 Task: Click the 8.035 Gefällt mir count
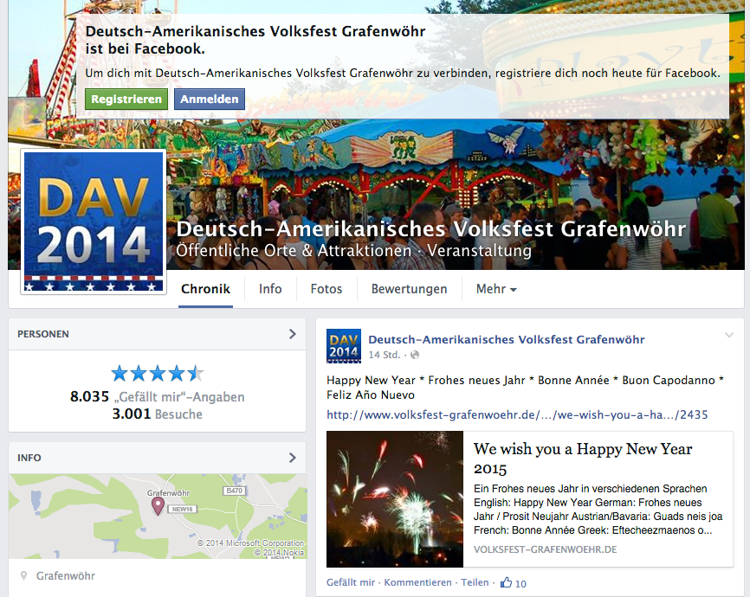(158, 397)
